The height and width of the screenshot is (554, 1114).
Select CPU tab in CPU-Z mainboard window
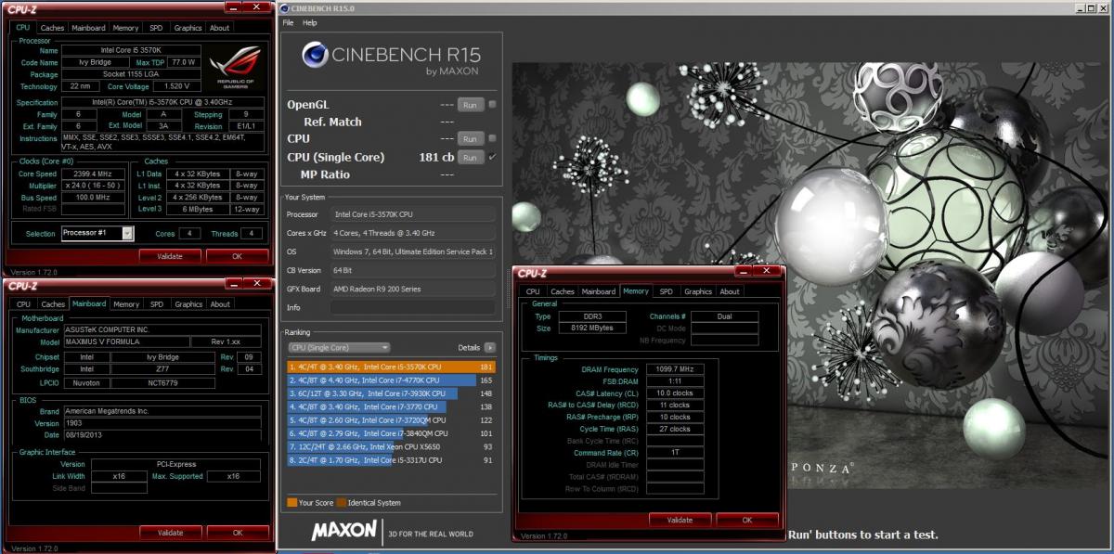[x=23, y=303]
